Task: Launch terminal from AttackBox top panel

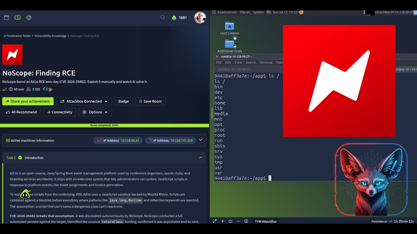Action: pyautogui.click(x=268, y=12)
